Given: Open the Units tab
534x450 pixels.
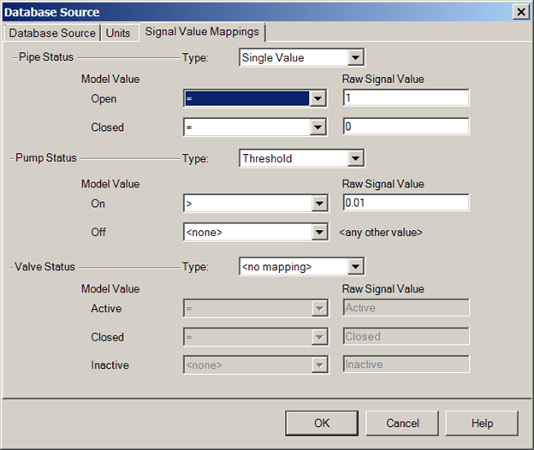Looking at the screenshot, I should [x=118, y=33].
